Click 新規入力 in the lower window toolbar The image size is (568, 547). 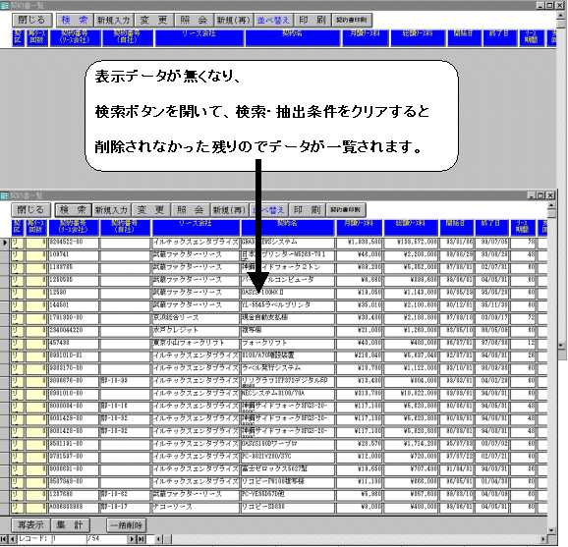click(111, 210)
